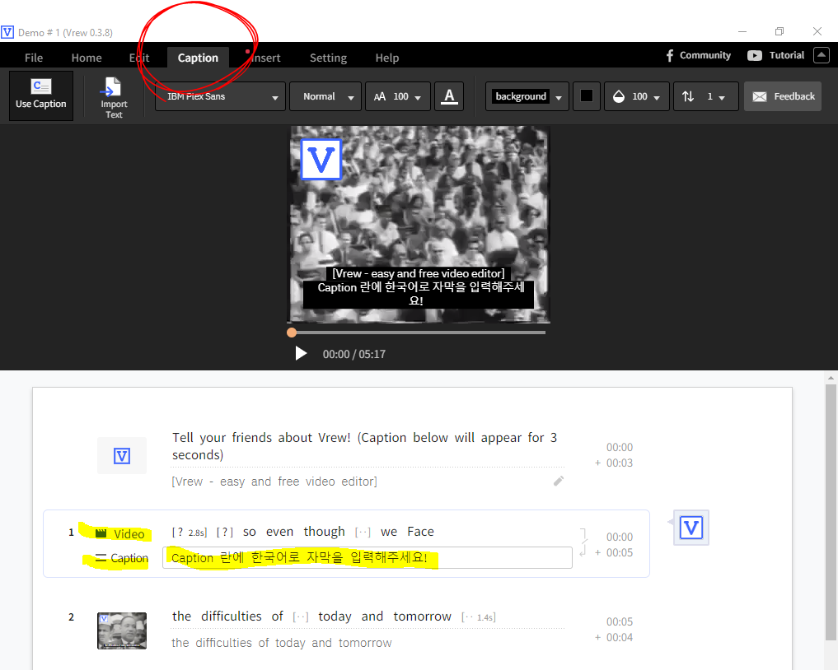
Task: Open the background style dropdown
Action: pos(527,96)
